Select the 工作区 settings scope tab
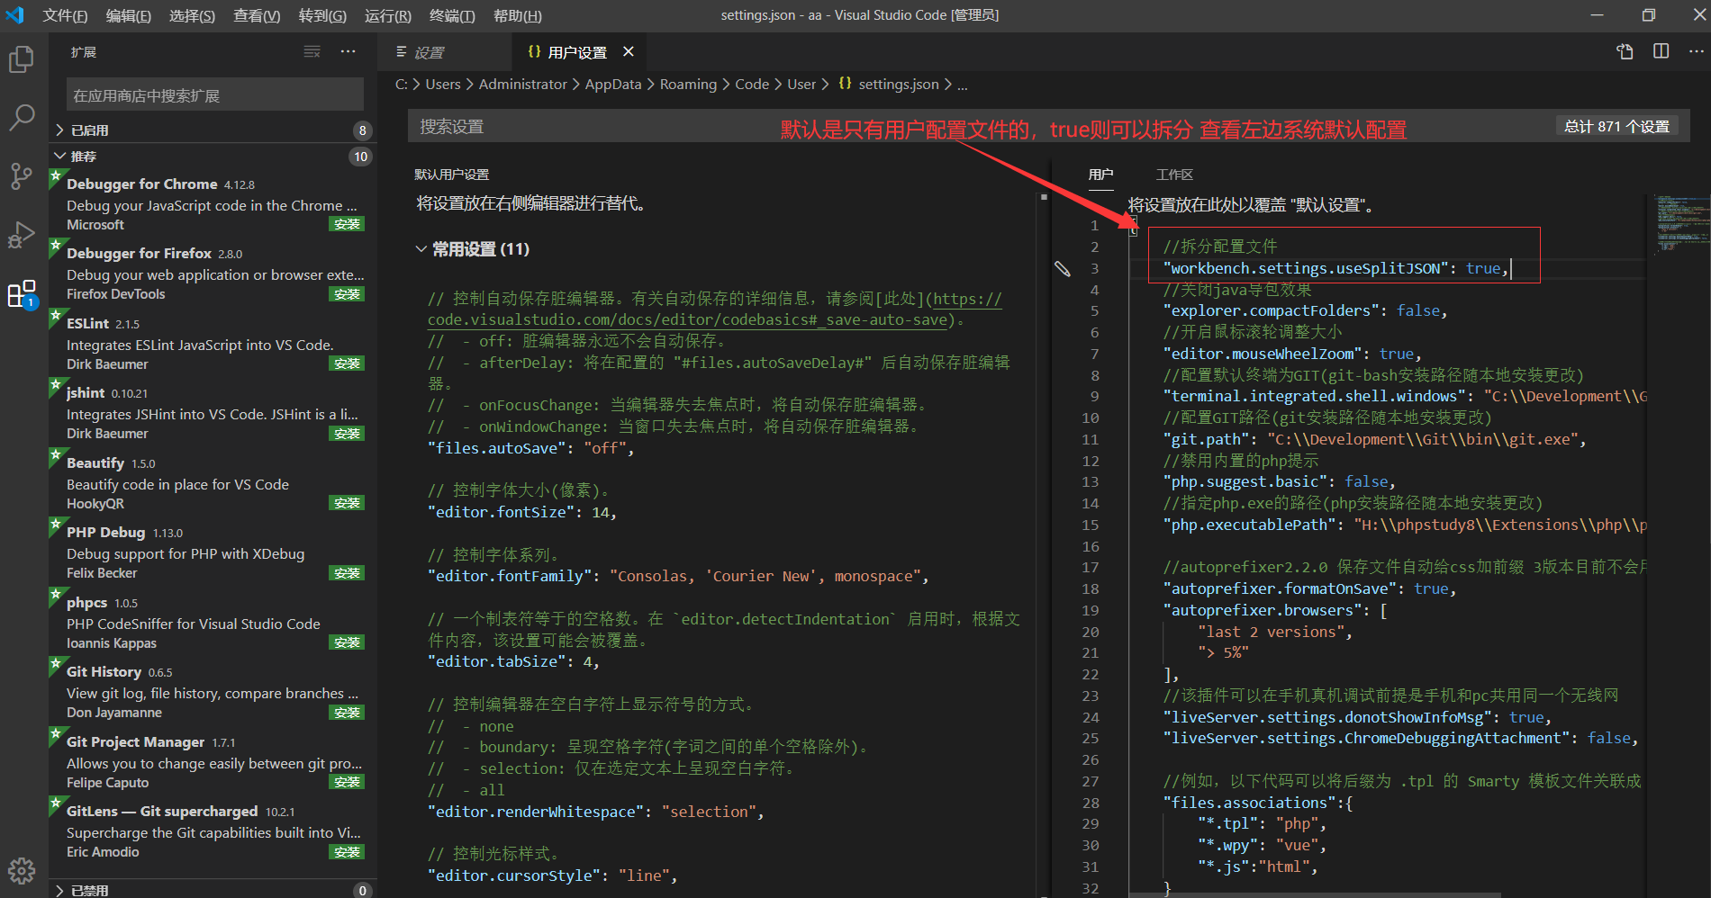Viewport: 1711px width, 898px height. coord(1174,175)
